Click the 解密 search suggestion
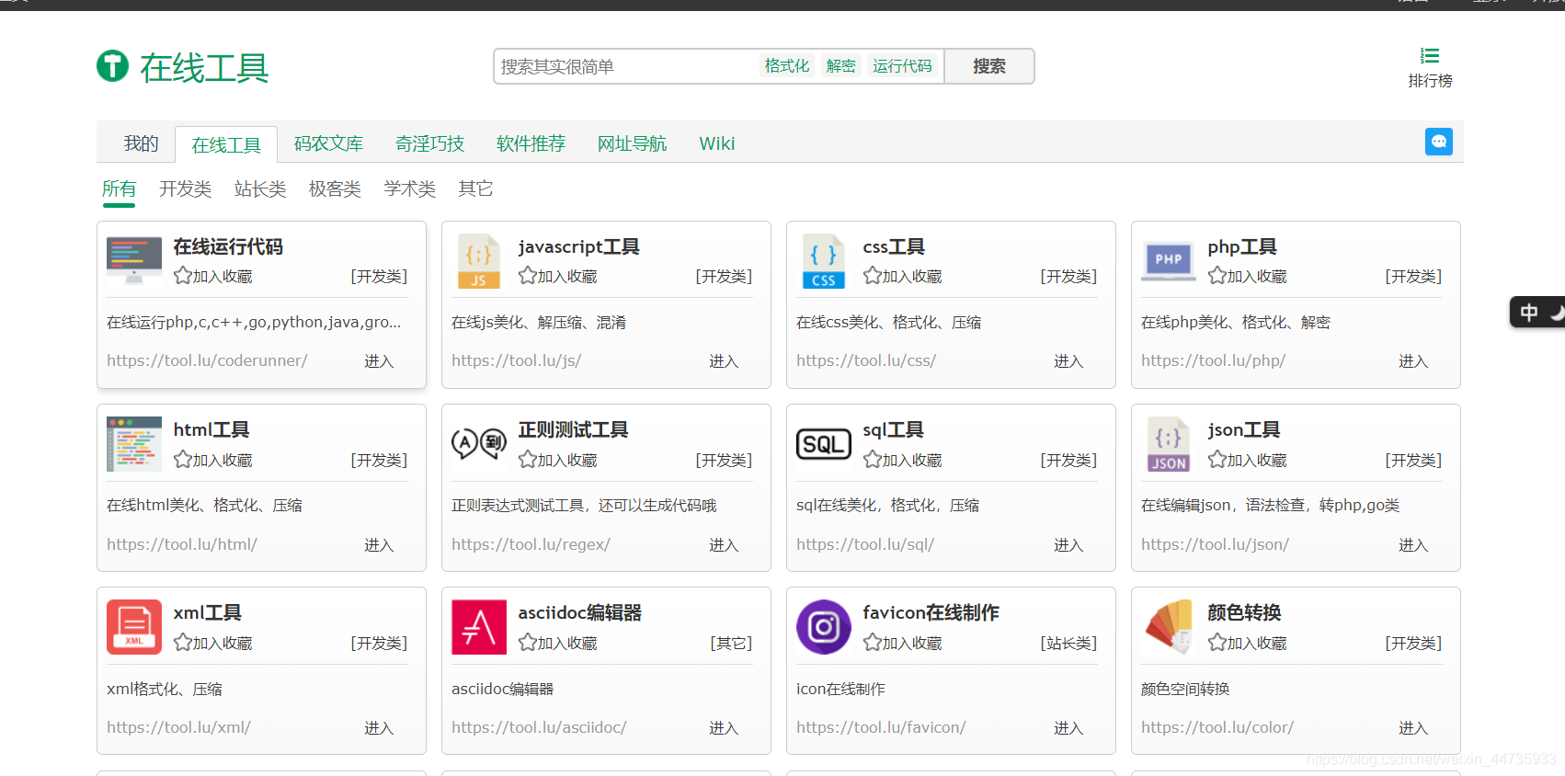Image resolution: width=1565 pixels, height=776 pixels. click(840, 66)
